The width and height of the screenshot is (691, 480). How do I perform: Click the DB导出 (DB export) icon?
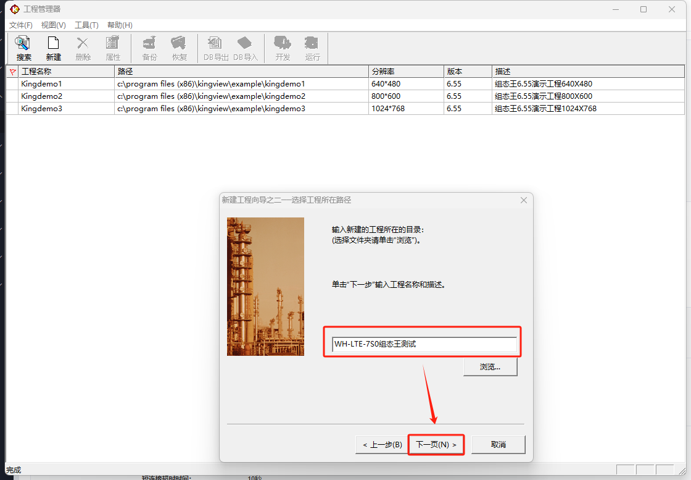click(x=216, y=48)
